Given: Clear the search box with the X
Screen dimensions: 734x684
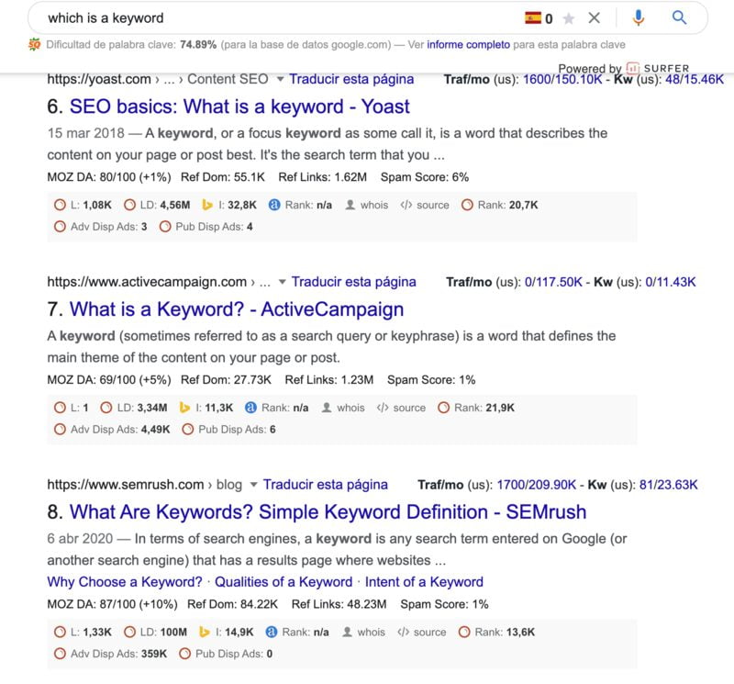Looking at the screenshot, I should point(594,17).
